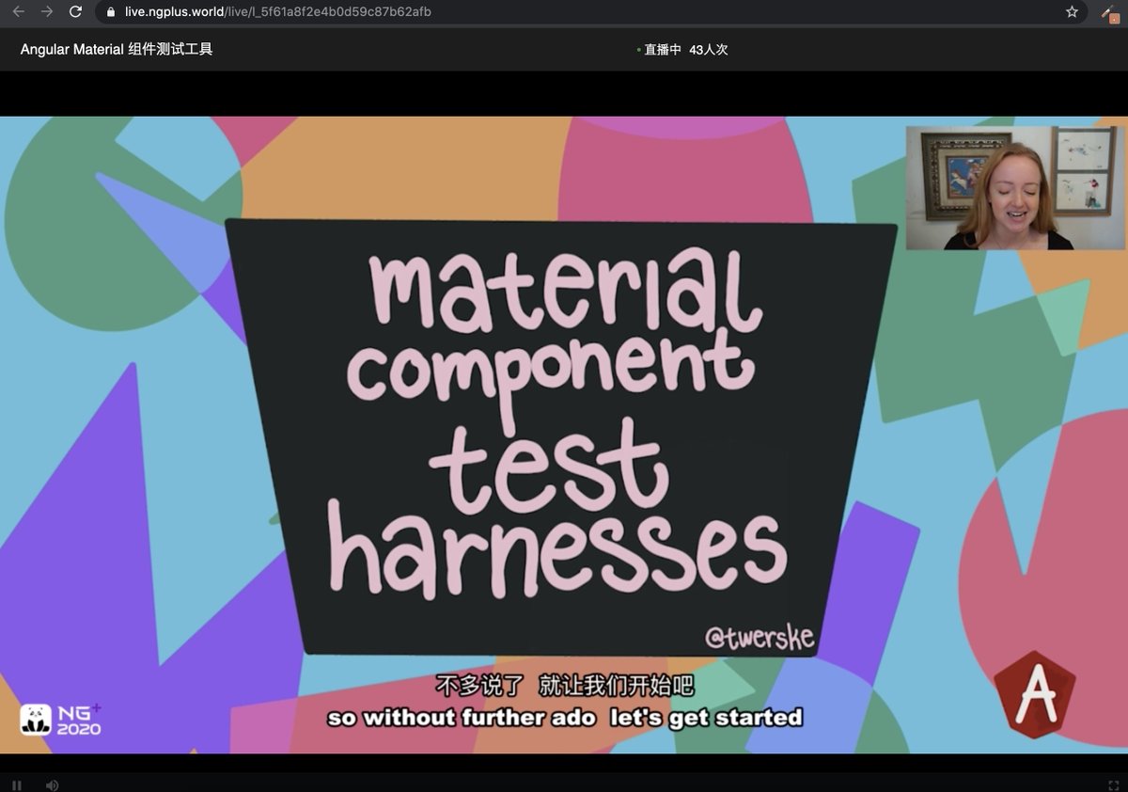Screen dimensions: 1128x792
Task: Mute audio using the speaker icon
Action: tap(52, 784)
